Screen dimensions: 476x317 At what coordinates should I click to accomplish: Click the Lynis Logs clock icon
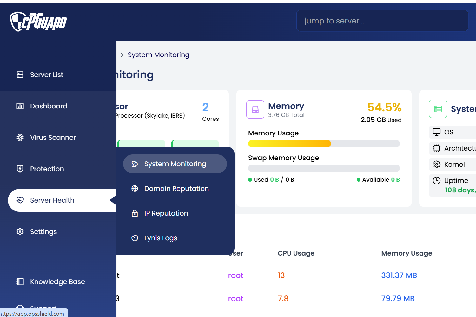click(135, 238)
